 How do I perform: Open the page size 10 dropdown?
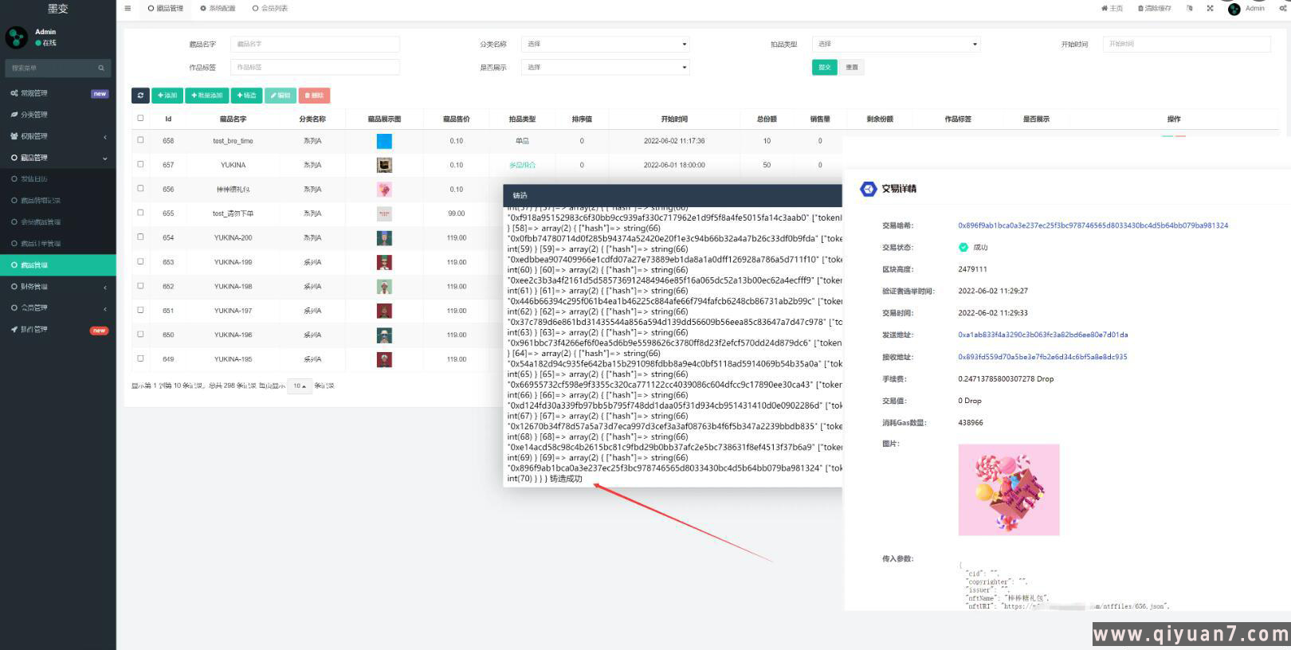click(x=300, y=386)
